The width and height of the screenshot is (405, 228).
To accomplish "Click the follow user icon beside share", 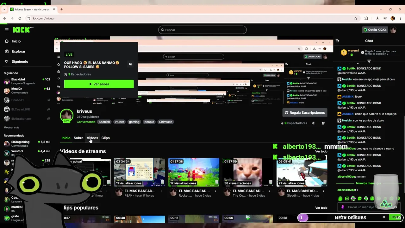I will 323,123.
